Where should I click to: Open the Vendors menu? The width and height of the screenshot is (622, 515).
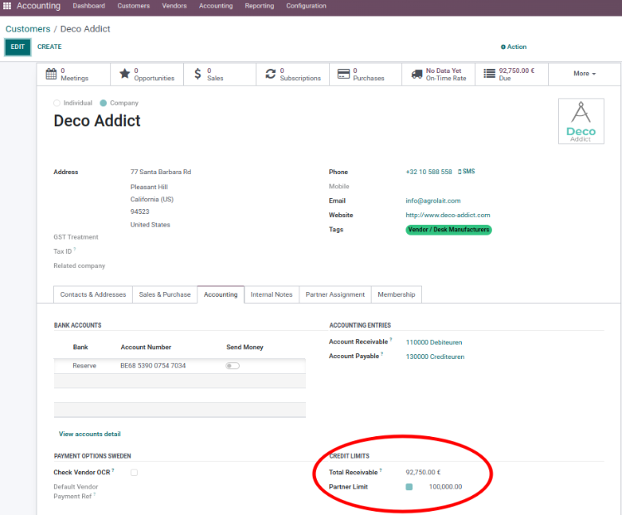174,6
